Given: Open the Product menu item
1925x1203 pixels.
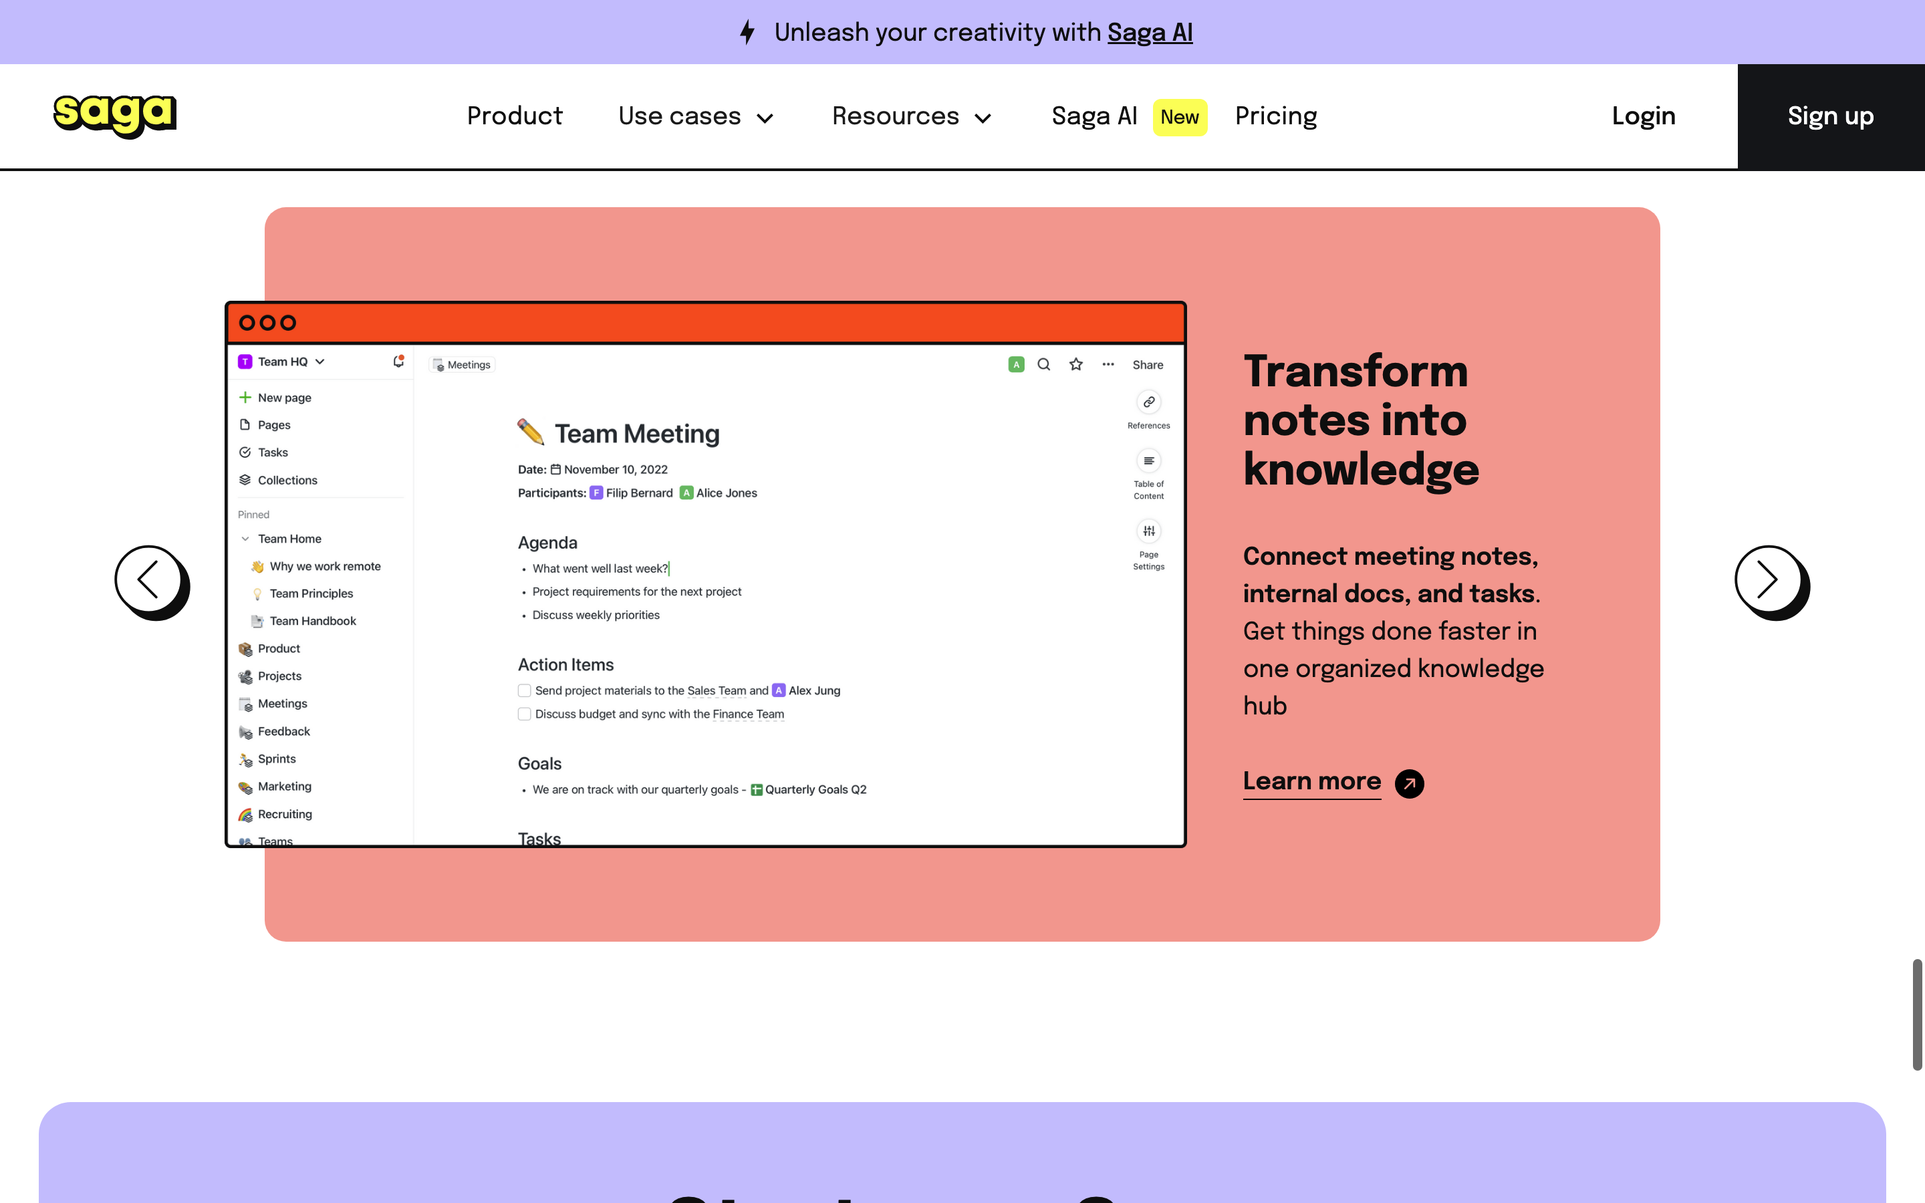Looking at the screenshot, I should tap(515, 117).
